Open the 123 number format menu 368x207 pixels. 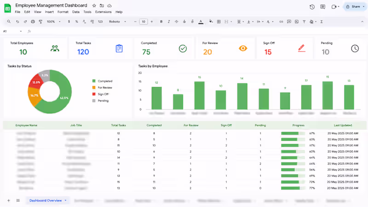click(x=100, y=22)
